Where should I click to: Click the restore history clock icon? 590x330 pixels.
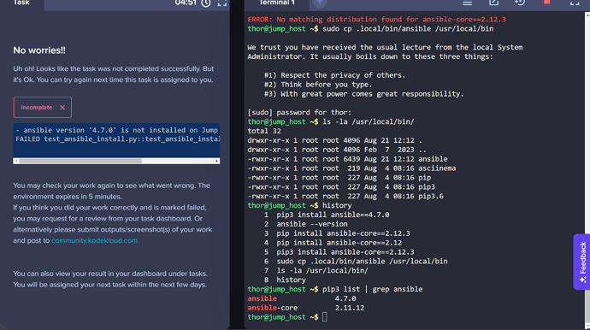[x=520, y=3]
